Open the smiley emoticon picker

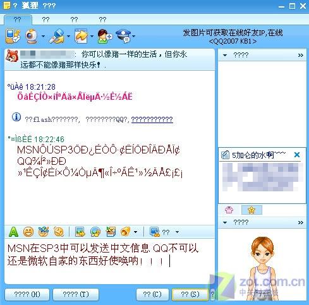click(28, 232)
